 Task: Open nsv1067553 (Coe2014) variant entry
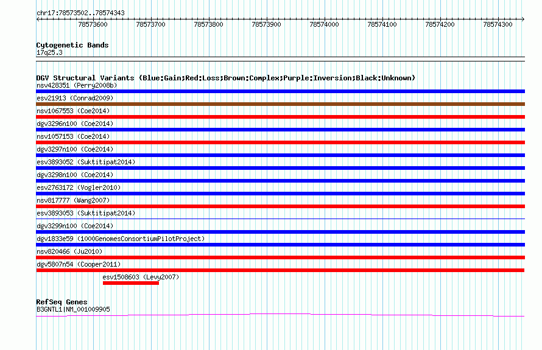pyautogui.click(x=73, y=111)
